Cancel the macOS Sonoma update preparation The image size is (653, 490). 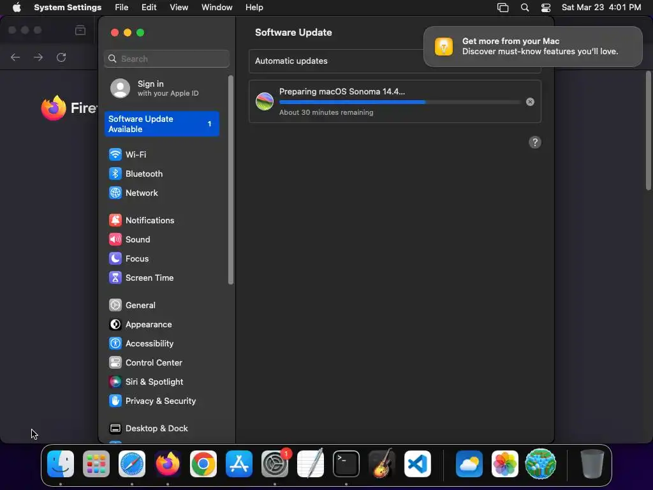(530, 101)
